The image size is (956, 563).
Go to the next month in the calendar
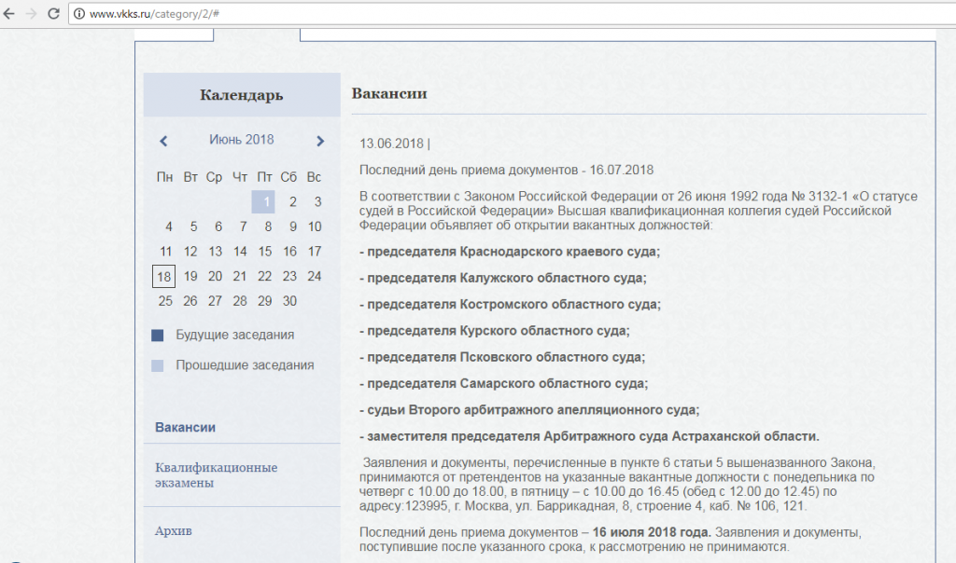pyautogui.click(x=320, y=141)
